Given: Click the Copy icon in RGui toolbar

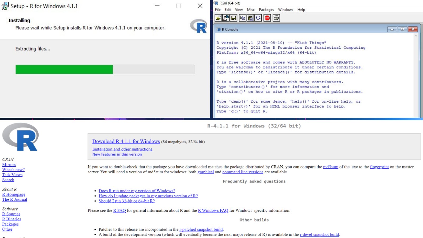Looking at the screenshot, I should (242, 18).
